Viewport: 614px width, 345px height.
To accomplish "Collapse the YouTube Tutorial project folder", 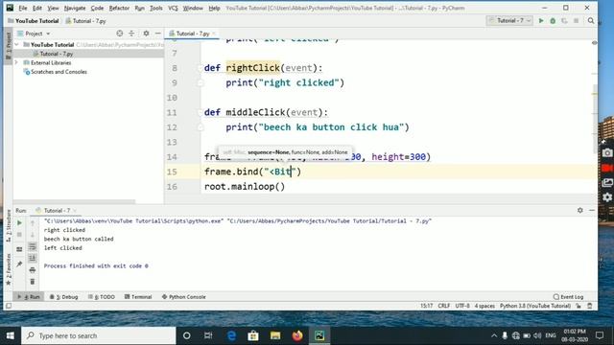I will pos(17,45).
